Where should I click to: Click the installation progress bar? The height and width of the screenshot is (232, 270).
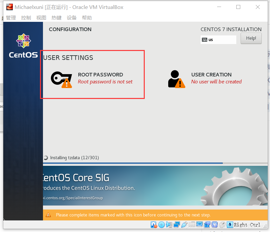click(x=155, y=163)
